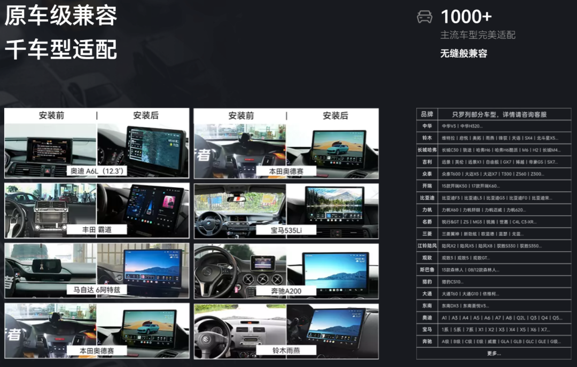The height and width of the screenshot is (367, 577).
Task: Open the 奥迪 A6L after-install photo
Action: tap(143, 150)
